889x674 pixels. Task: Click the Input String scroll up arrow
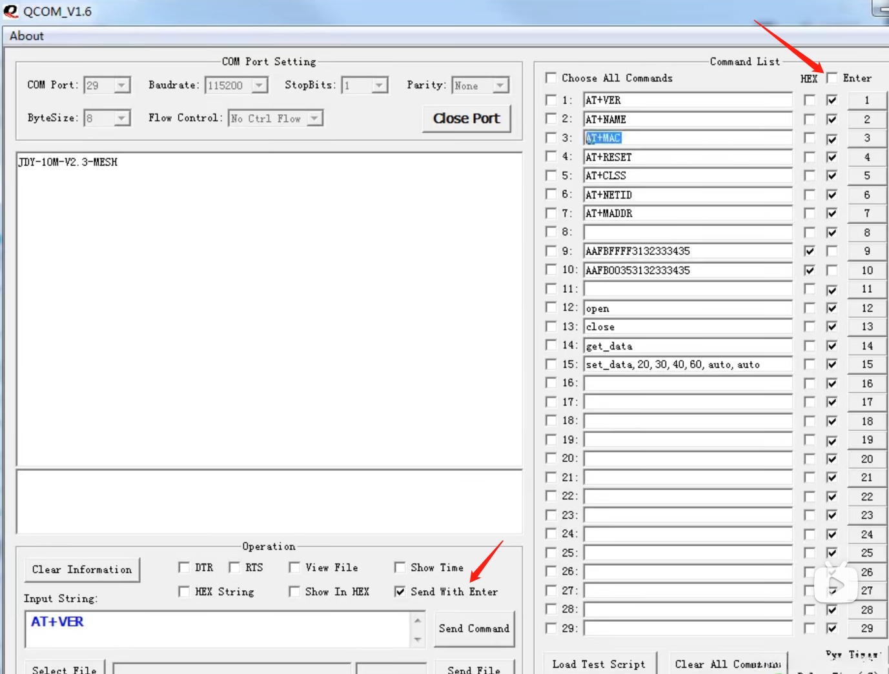pyautogui.click(x=418, y=620)
